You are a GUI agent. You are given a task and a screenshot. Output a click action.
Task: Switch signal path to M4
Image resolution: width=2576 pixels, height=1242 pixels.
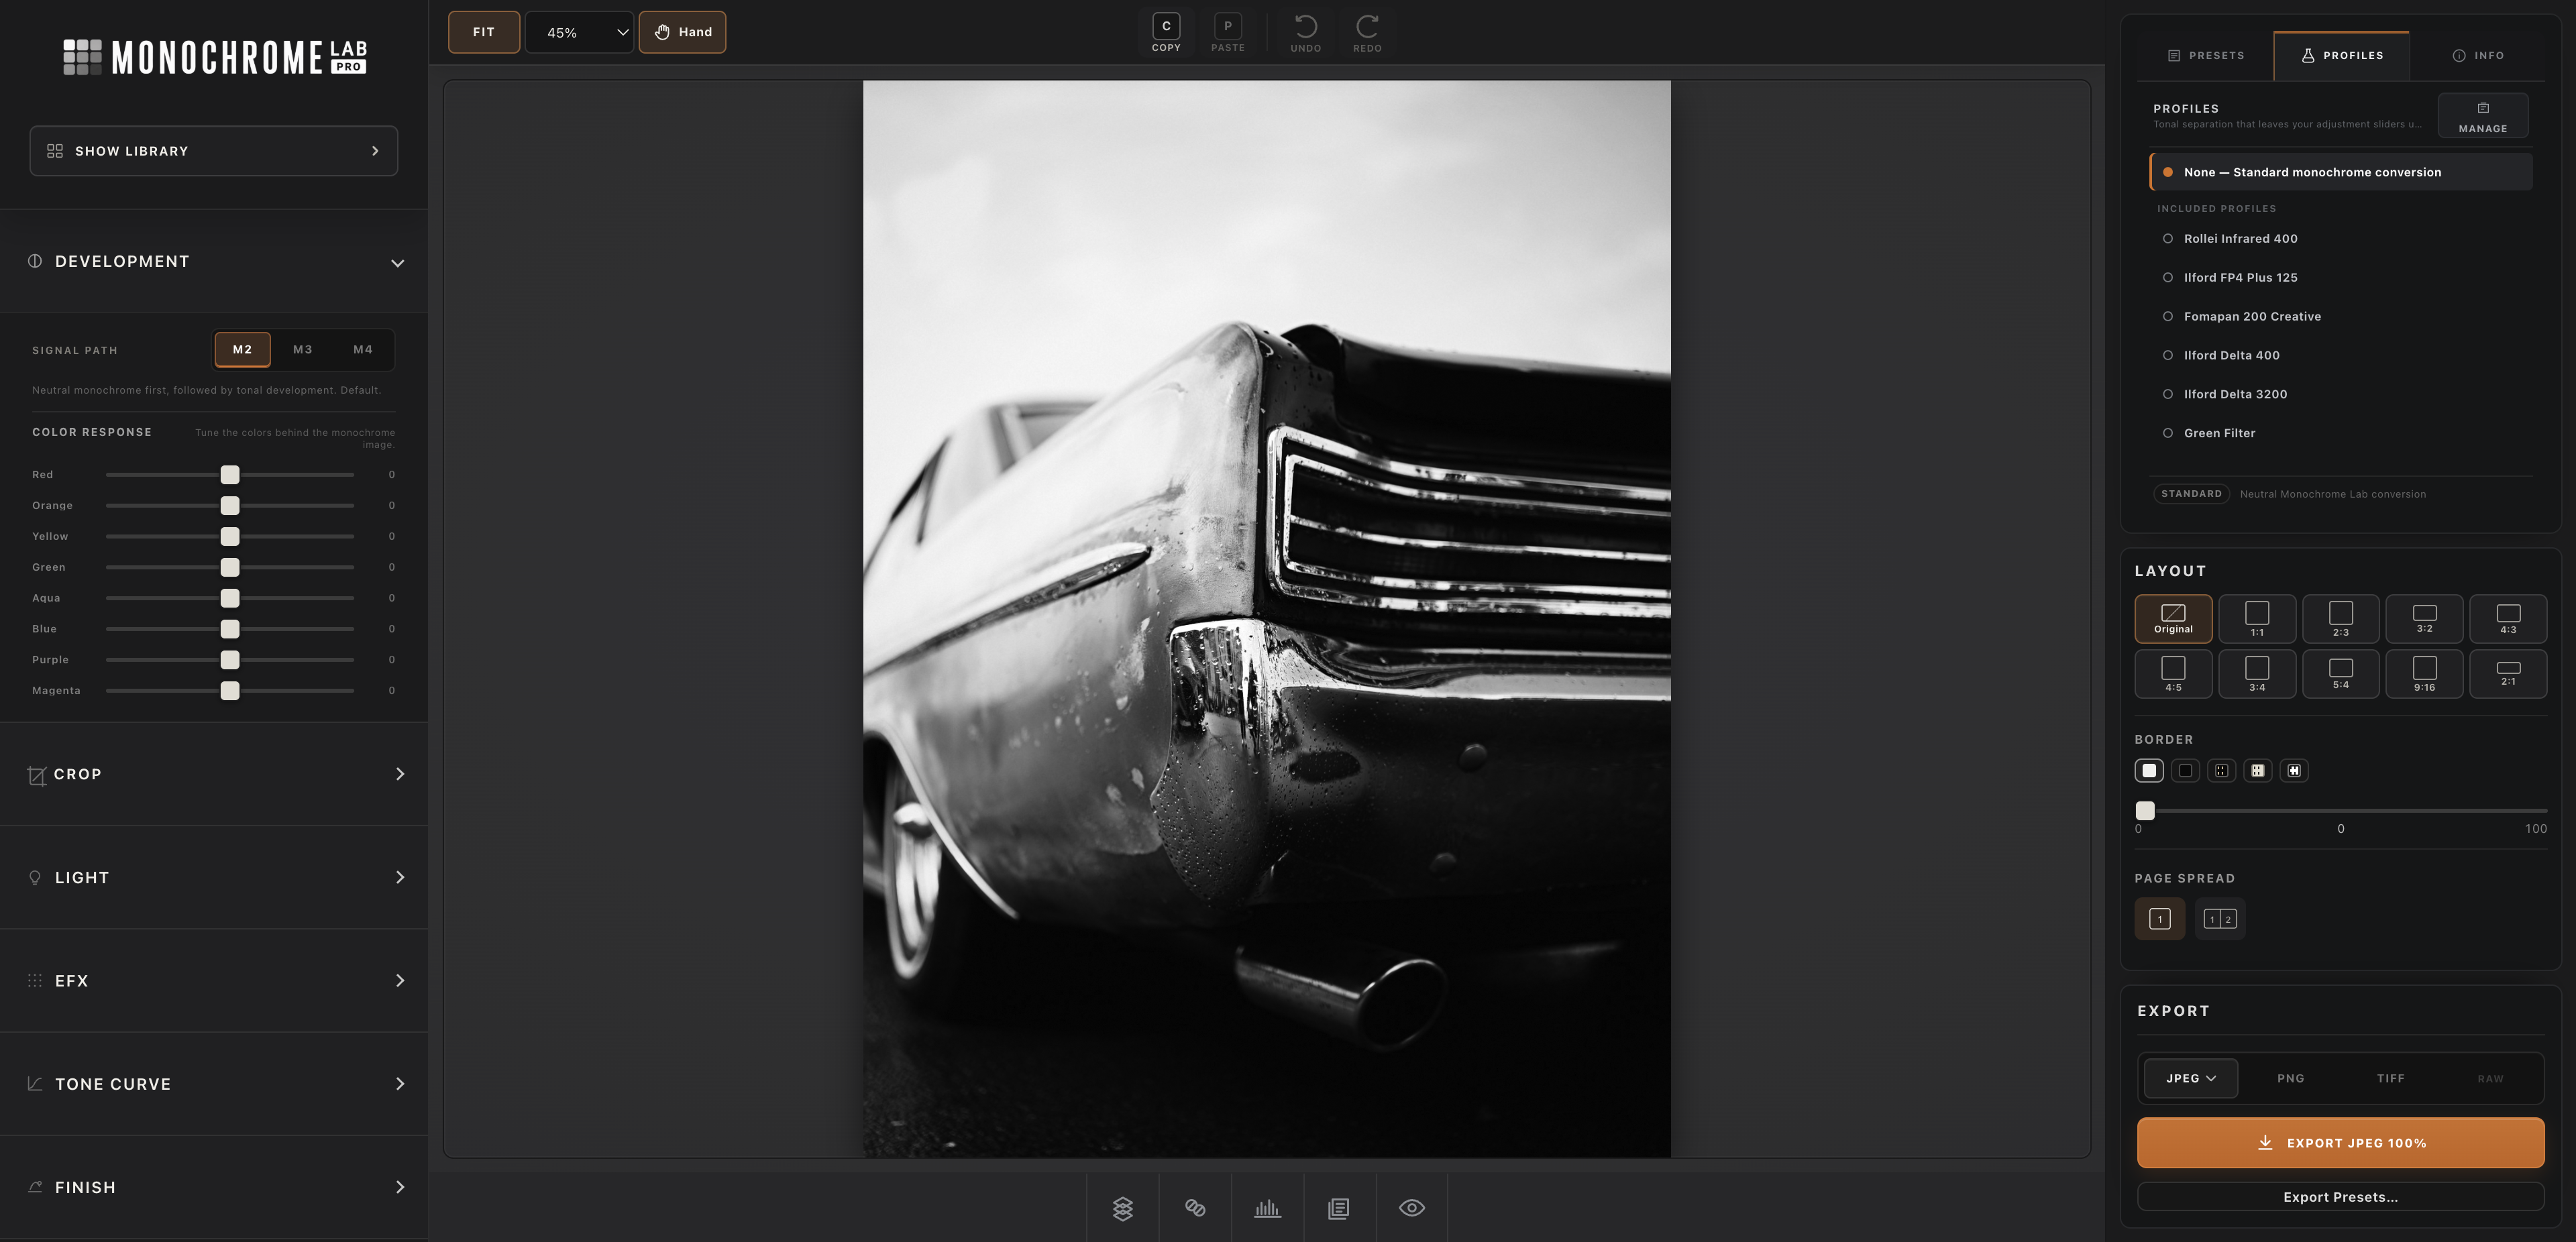(x=363, y=350)
